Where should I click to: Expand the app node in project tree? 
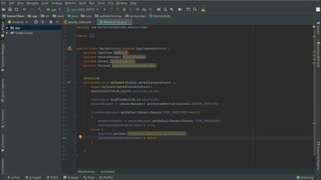pos(7,28)
